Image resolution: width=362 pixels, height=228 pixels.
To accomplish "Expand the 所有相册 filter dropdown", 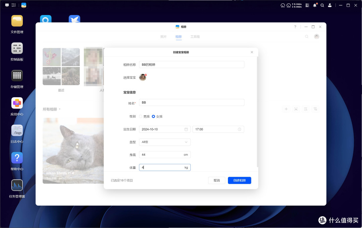I will [x=52, y=109].
